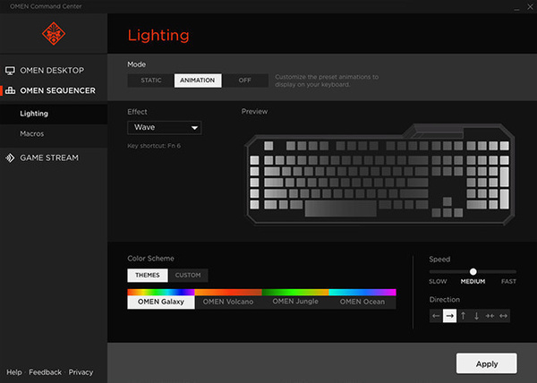This screenshot has height=383, width=537.
Task: Set wave direction to outward diverging arrows
Action: coord(503,316)
